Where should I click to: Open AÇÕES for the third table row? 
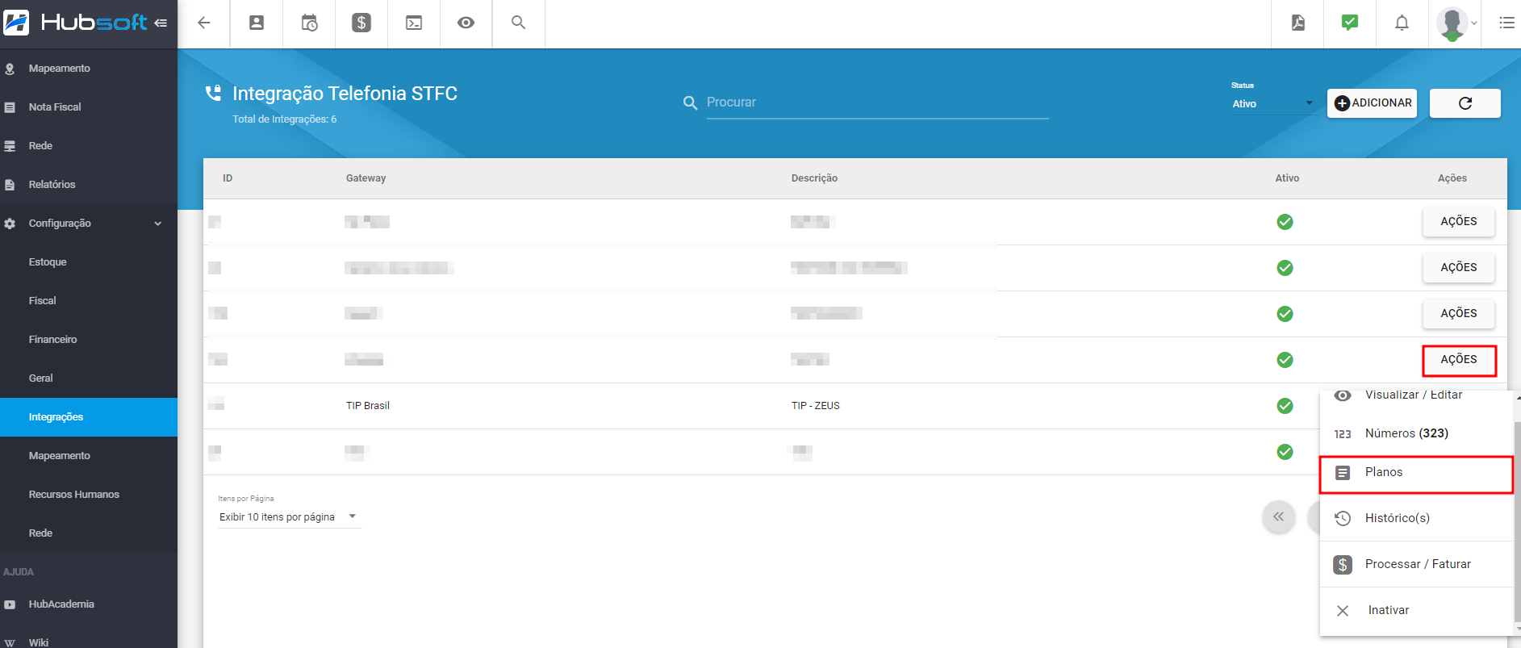tap(1459, 314)
